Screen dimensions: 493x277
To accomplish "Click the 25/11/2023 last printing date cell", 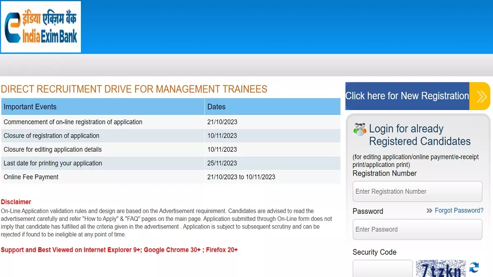I will tap(222, 163).
